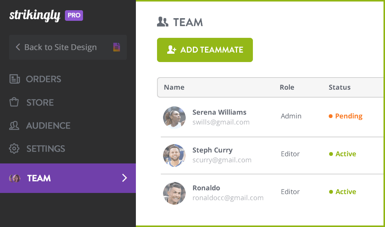The image size is (385, 227).
Task: Click the Orders document icon
Action: (x=14, y=79)
